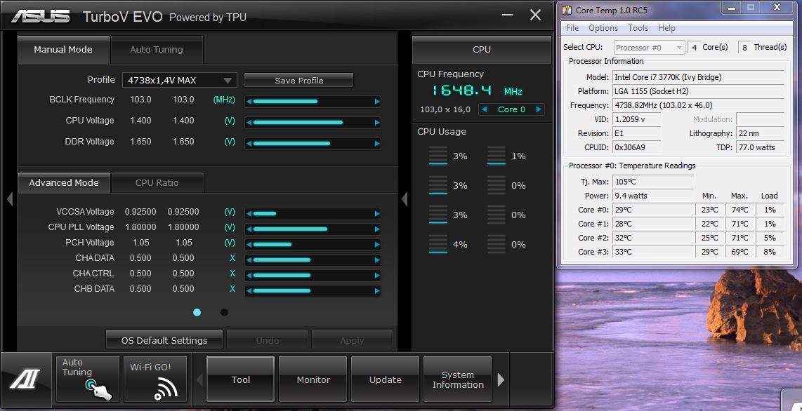
Task: Increase DDR Voltage with right arrow
Action: (x=377, y=144)
